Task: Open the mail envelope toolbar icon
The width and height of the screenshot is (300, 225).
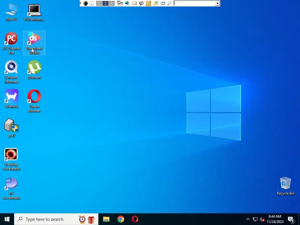Action: pyautogui.click(x=134, y=3)
